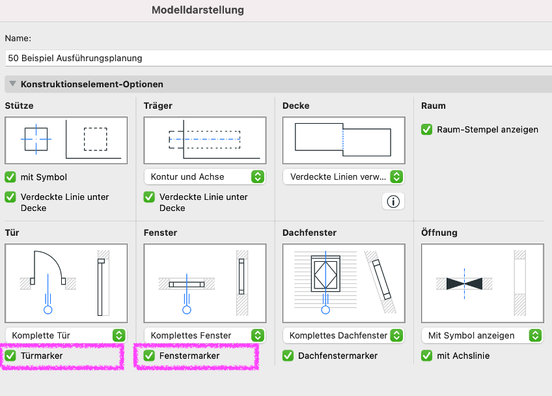Screen dimensions: 552x396
Task: Click the Decke slab preview image
Action: point(344,140)
